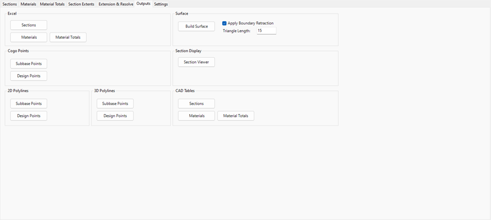Disable Apply Boundary Retraction checkbox

pos(225,23)
